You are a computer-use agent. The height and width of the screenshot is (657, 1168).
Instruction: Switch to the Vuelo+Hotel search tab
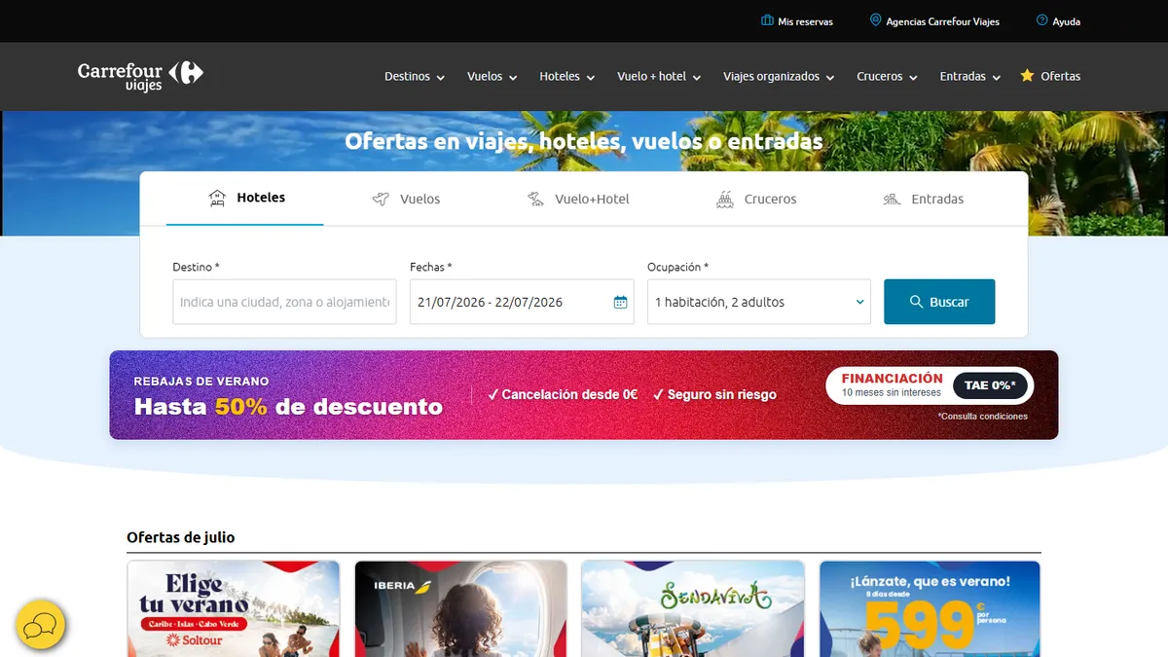coord(578,199)
